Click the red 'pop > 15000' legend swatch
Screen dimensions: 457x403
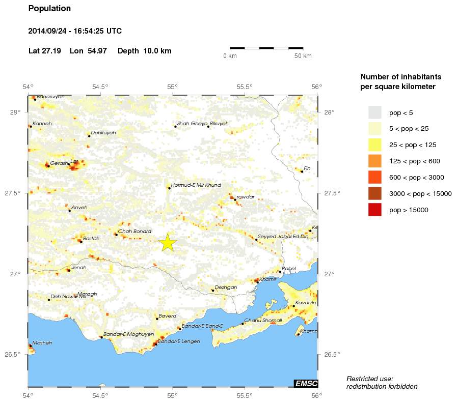[x=375, y=210]
